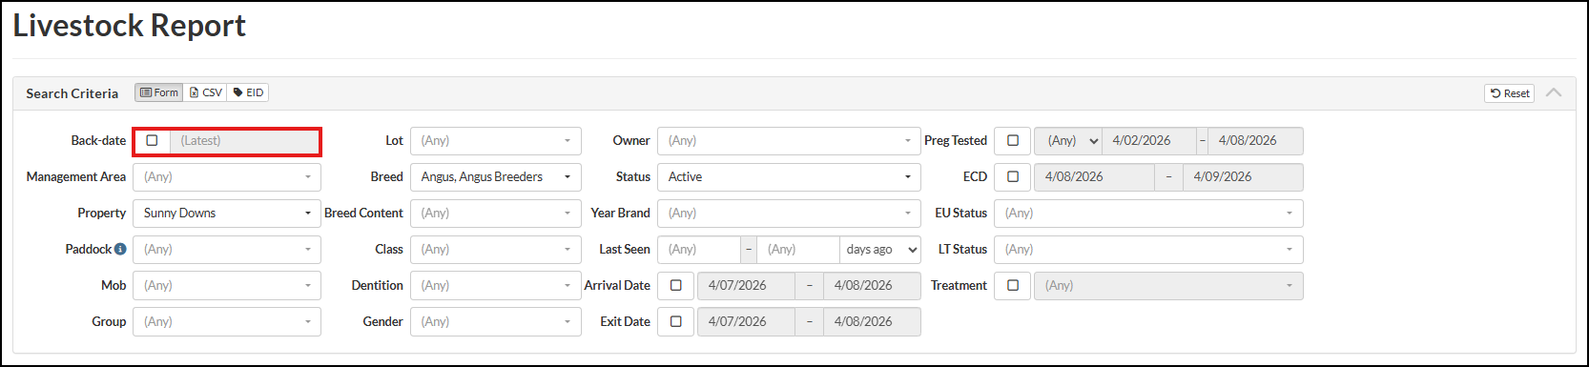Screen dimensions: 1589x367
Task: Open the Gender dropdown
Action: pyautogui.click(x=496, y=321)
